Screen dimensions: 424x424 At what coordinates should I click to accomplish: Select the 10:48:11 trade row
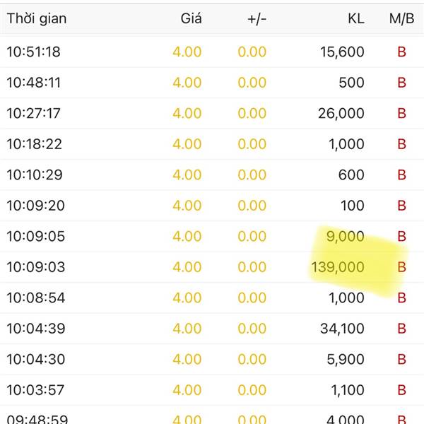[x=212, y=83]
